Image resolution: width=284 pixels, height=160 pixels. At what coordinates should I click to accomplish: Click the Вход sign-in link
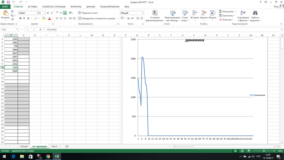(276, 6)
